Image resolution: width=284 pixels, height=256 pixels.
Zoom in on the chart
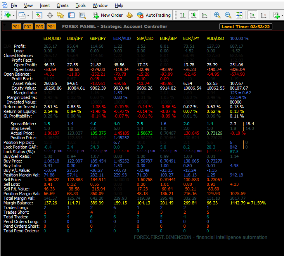click(x=217, y=15)
